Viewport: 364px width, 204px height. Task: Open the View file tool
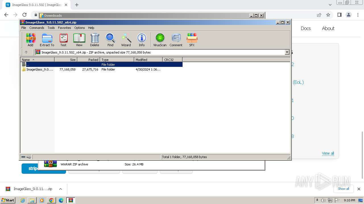click(x=79, y=40)
